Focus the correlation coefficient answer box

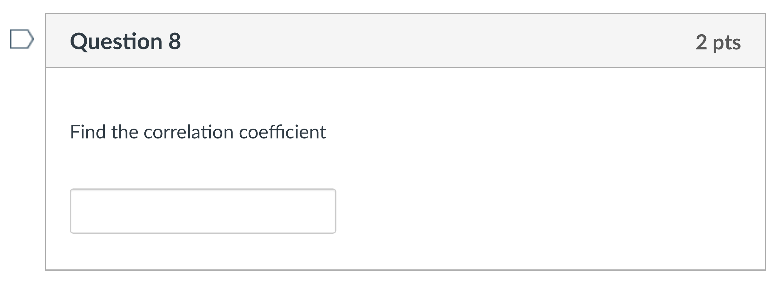(203, 211)
